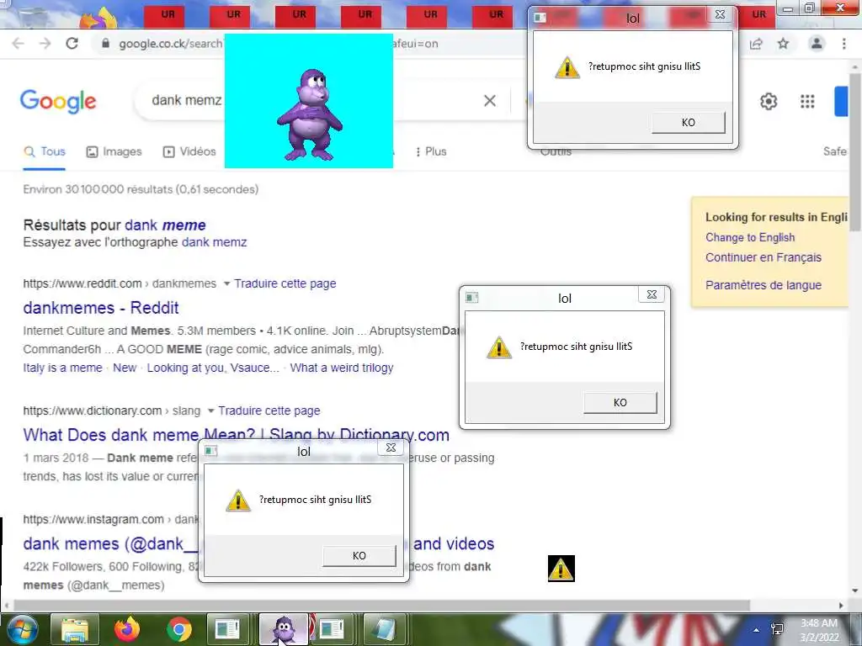Click KO in the middle-right lol dialog
Viewport: 862px width, 646px height.
[620, 402]
